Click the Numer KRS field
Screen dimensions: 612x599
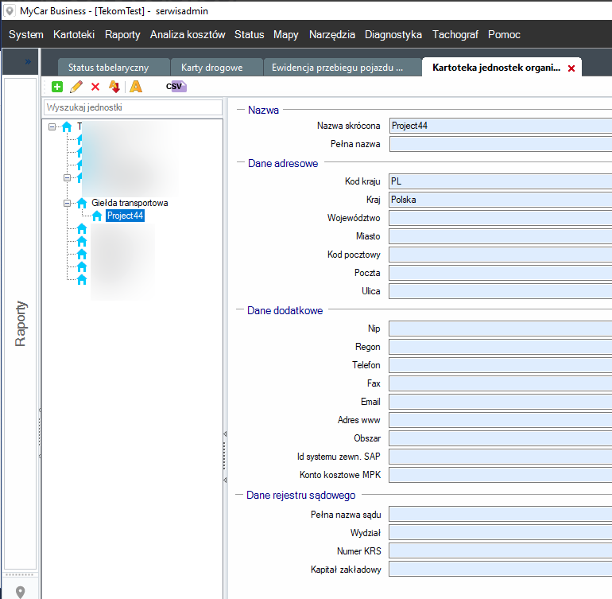click(501, 551)
